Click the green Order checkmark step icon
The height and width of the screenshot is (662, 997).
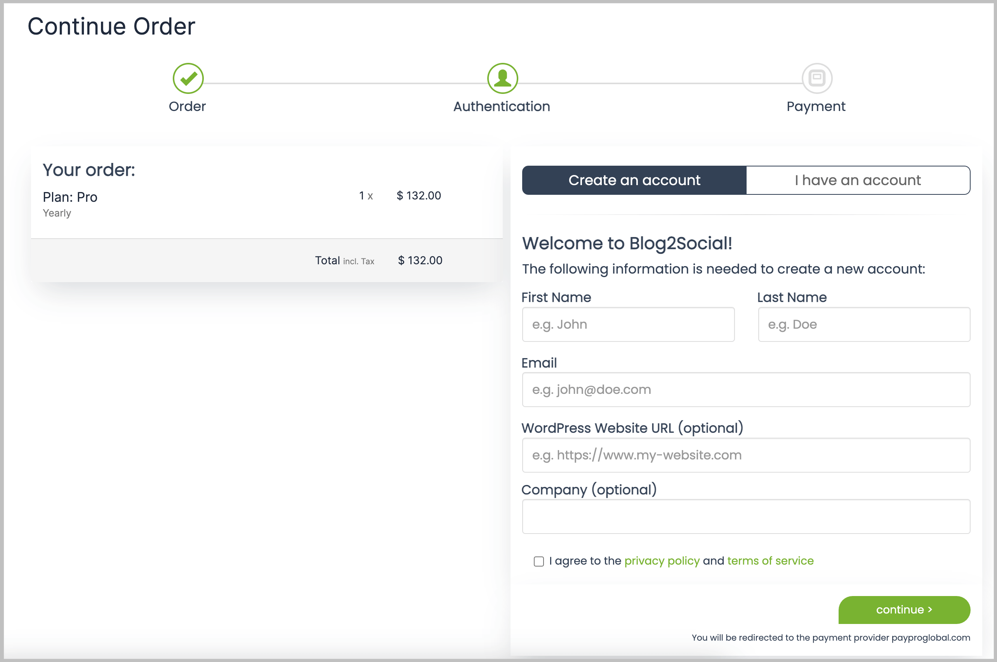point(188,78)
